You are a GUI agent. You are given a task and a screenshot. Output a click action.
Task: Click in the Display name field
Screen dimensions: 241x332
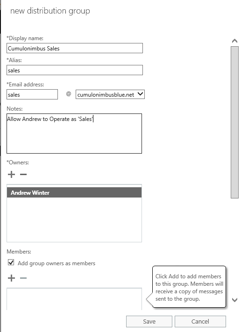click(75, 48)
